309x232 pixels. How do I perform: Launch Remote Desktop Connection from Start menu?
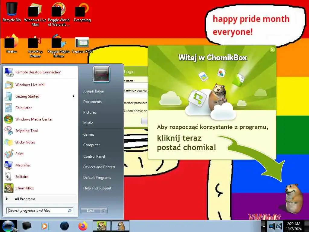[40, 72]
